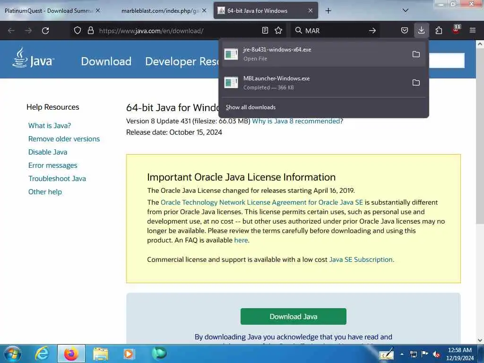484x363 pixels.
Task: Show jre-8u431 file in folder
Action: pyautogui.click(x=416, y=54)
